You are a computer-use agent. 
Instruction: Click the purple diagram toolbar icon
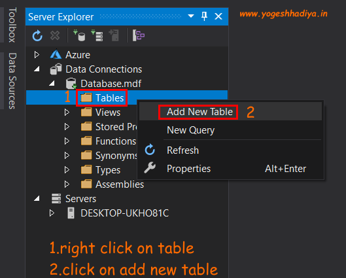[139, 35]
